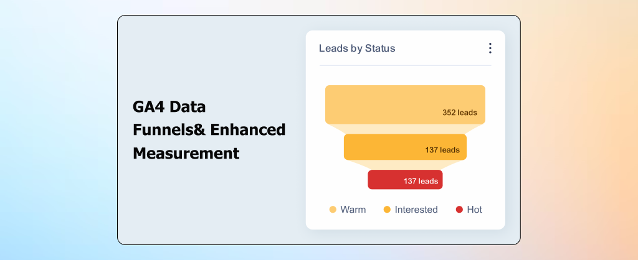This screenshot has height=260, width=638.
Task: Click light connector between Warm and Interested
Action: coord(405,129)
